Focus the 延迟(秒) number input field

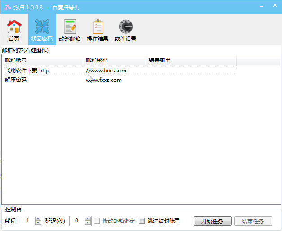77,221
